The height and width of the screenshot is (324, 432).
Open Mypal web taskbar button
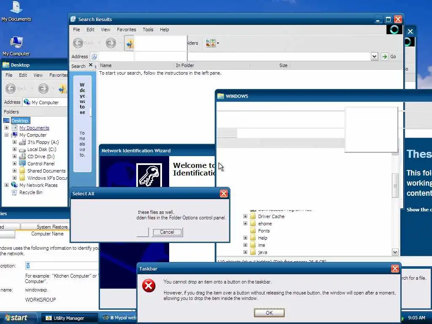point(119,318)
